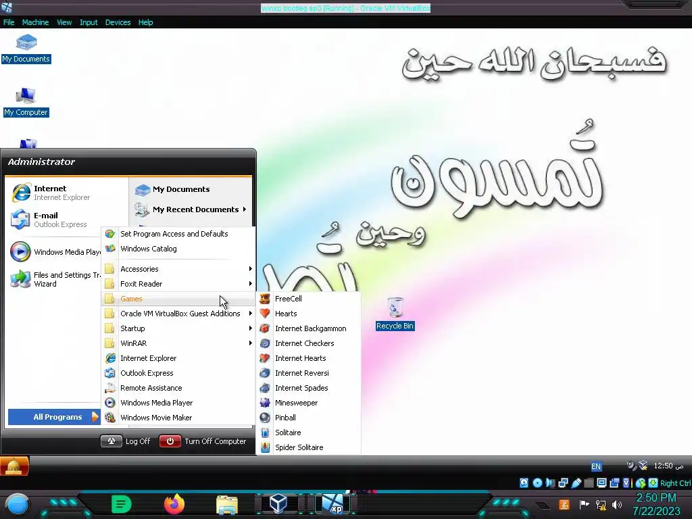Viewport: 692px width, 519px height.
Task: Open Internet Checkers
Action: (x=308, y=343)
